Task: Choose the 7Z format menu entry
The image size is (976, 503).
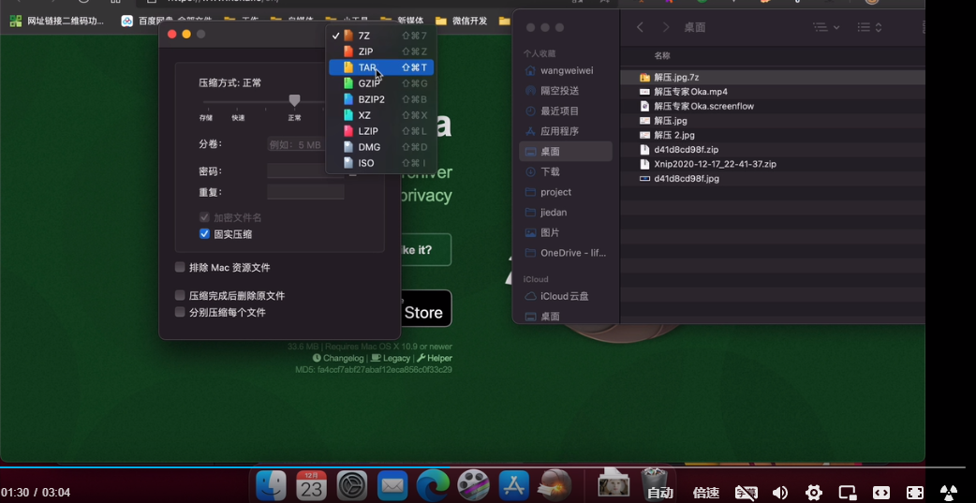Action: tap(381, 36)
